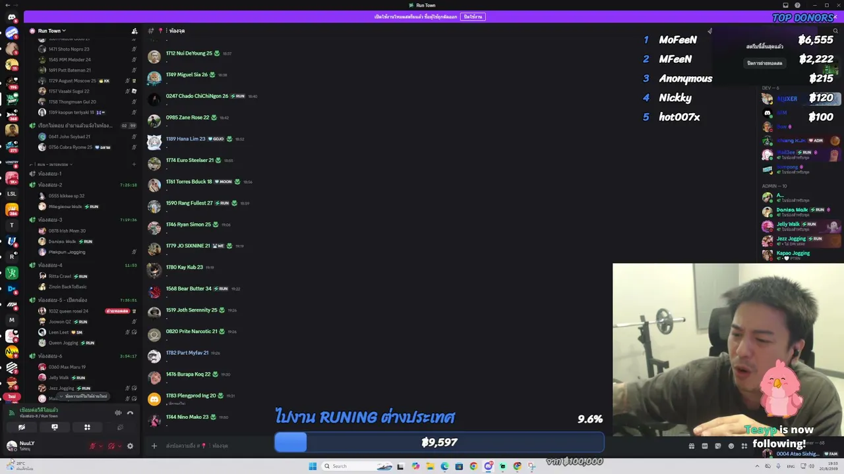Viewport: 844px width, 474px height.
Task: Open the GIF picker in message bar
Action: 705,446
